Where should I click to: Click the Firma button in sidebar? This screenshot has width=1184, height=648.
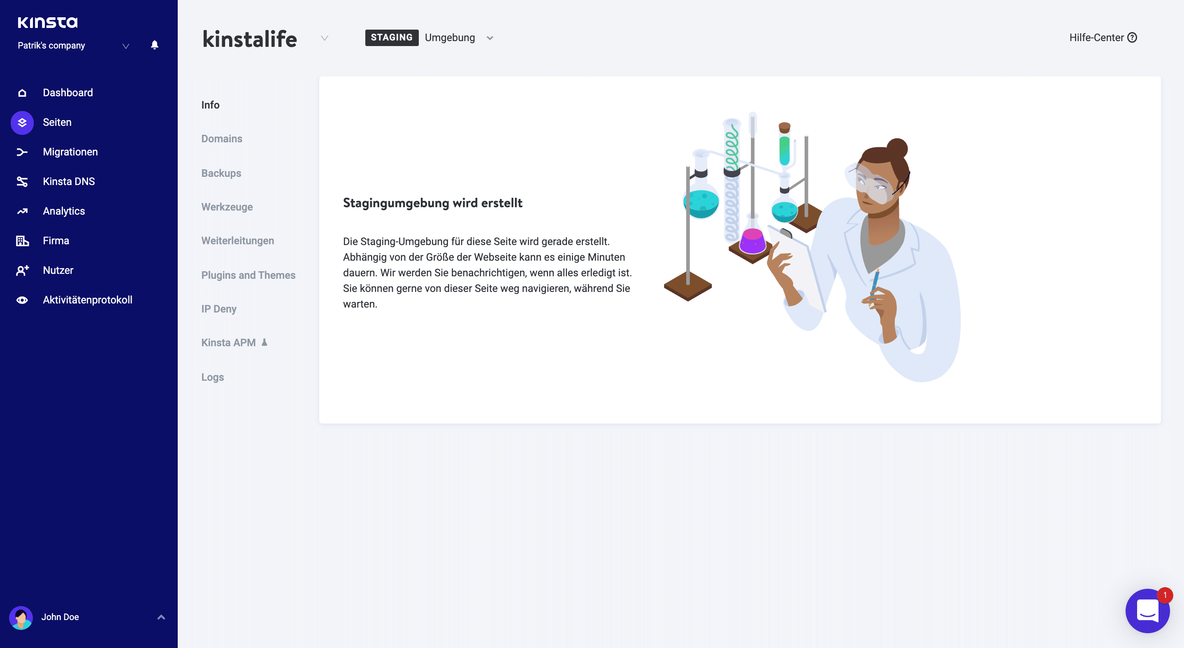coord(56,240)
